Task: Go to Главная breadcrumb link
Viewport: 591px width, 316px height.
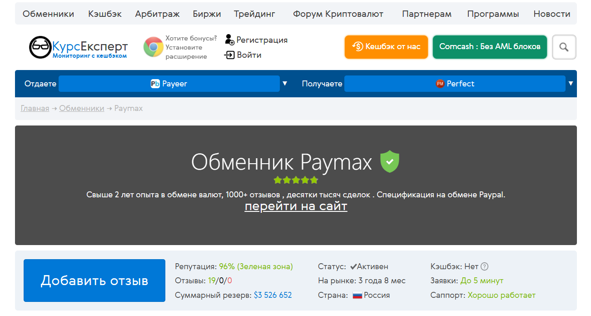Action: (35, 108)
